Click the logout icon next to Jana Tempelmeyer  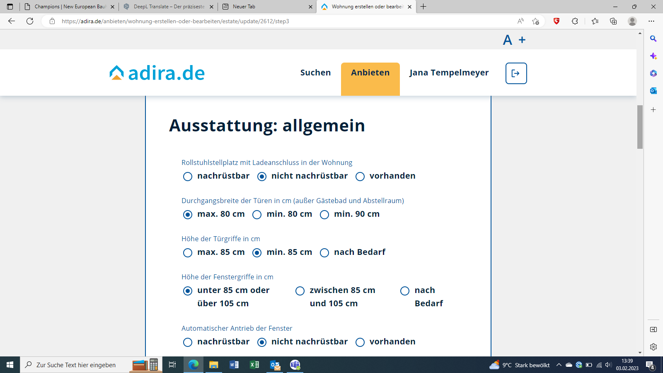(x=516, y=73)
